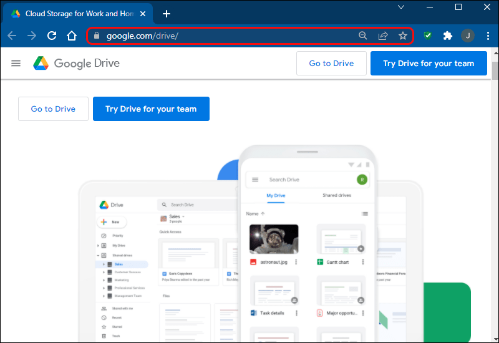
Task: Close the Cloud Storage tab
Action: [144, 14]
